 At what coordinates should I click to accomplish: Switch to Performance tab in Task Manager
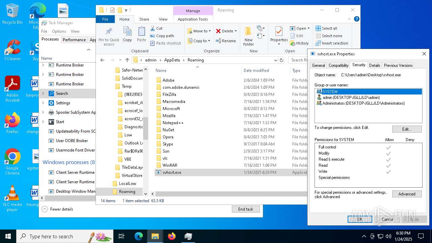click(74, 39)
